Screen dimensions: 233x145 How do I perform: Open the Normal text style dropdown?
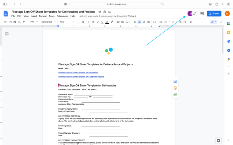[x=48, y=22]
